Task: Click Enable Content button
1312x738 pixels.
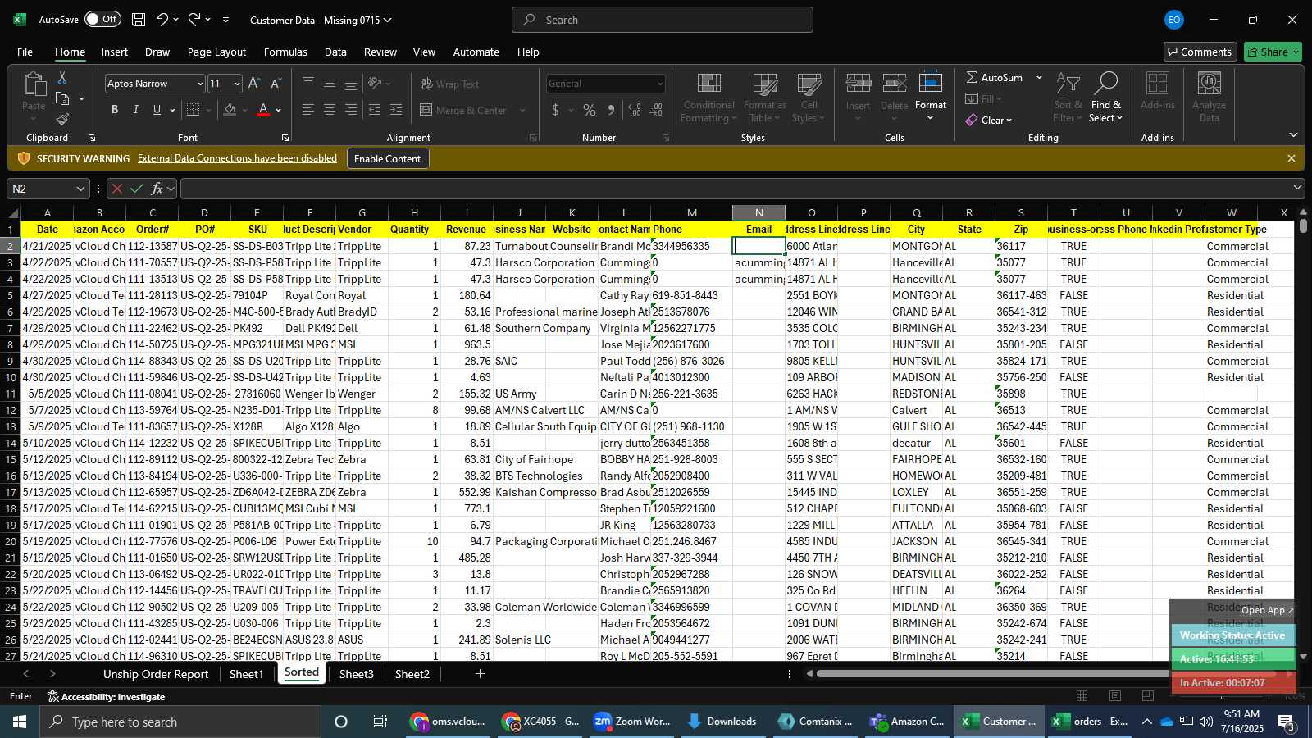Action: pyautogui.click(x=387, y=158)
